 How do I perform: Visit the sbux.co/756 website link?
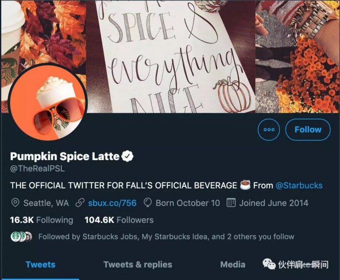tap(112, 203)
